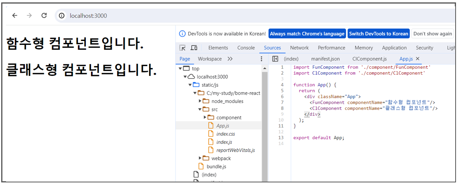Click the navigator tree scrollbar

coord(265,127)
